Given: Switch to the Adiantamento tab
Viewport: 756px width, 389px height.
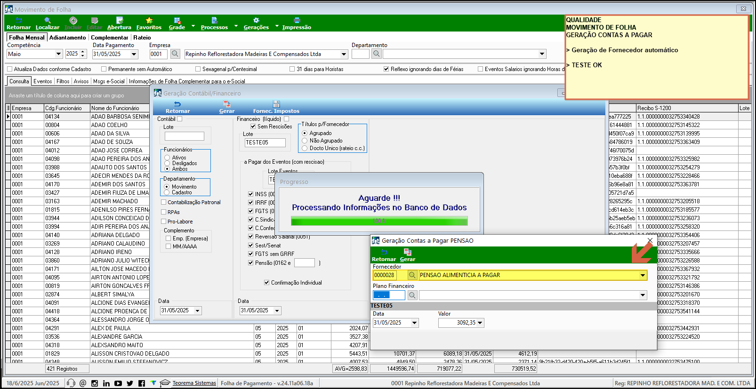Looking at the screenshot, I should click(x=68, y=38).
